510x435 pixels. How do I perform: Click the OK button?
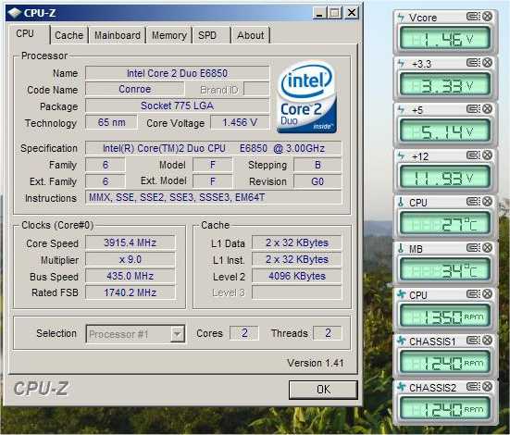click(323, 390)
